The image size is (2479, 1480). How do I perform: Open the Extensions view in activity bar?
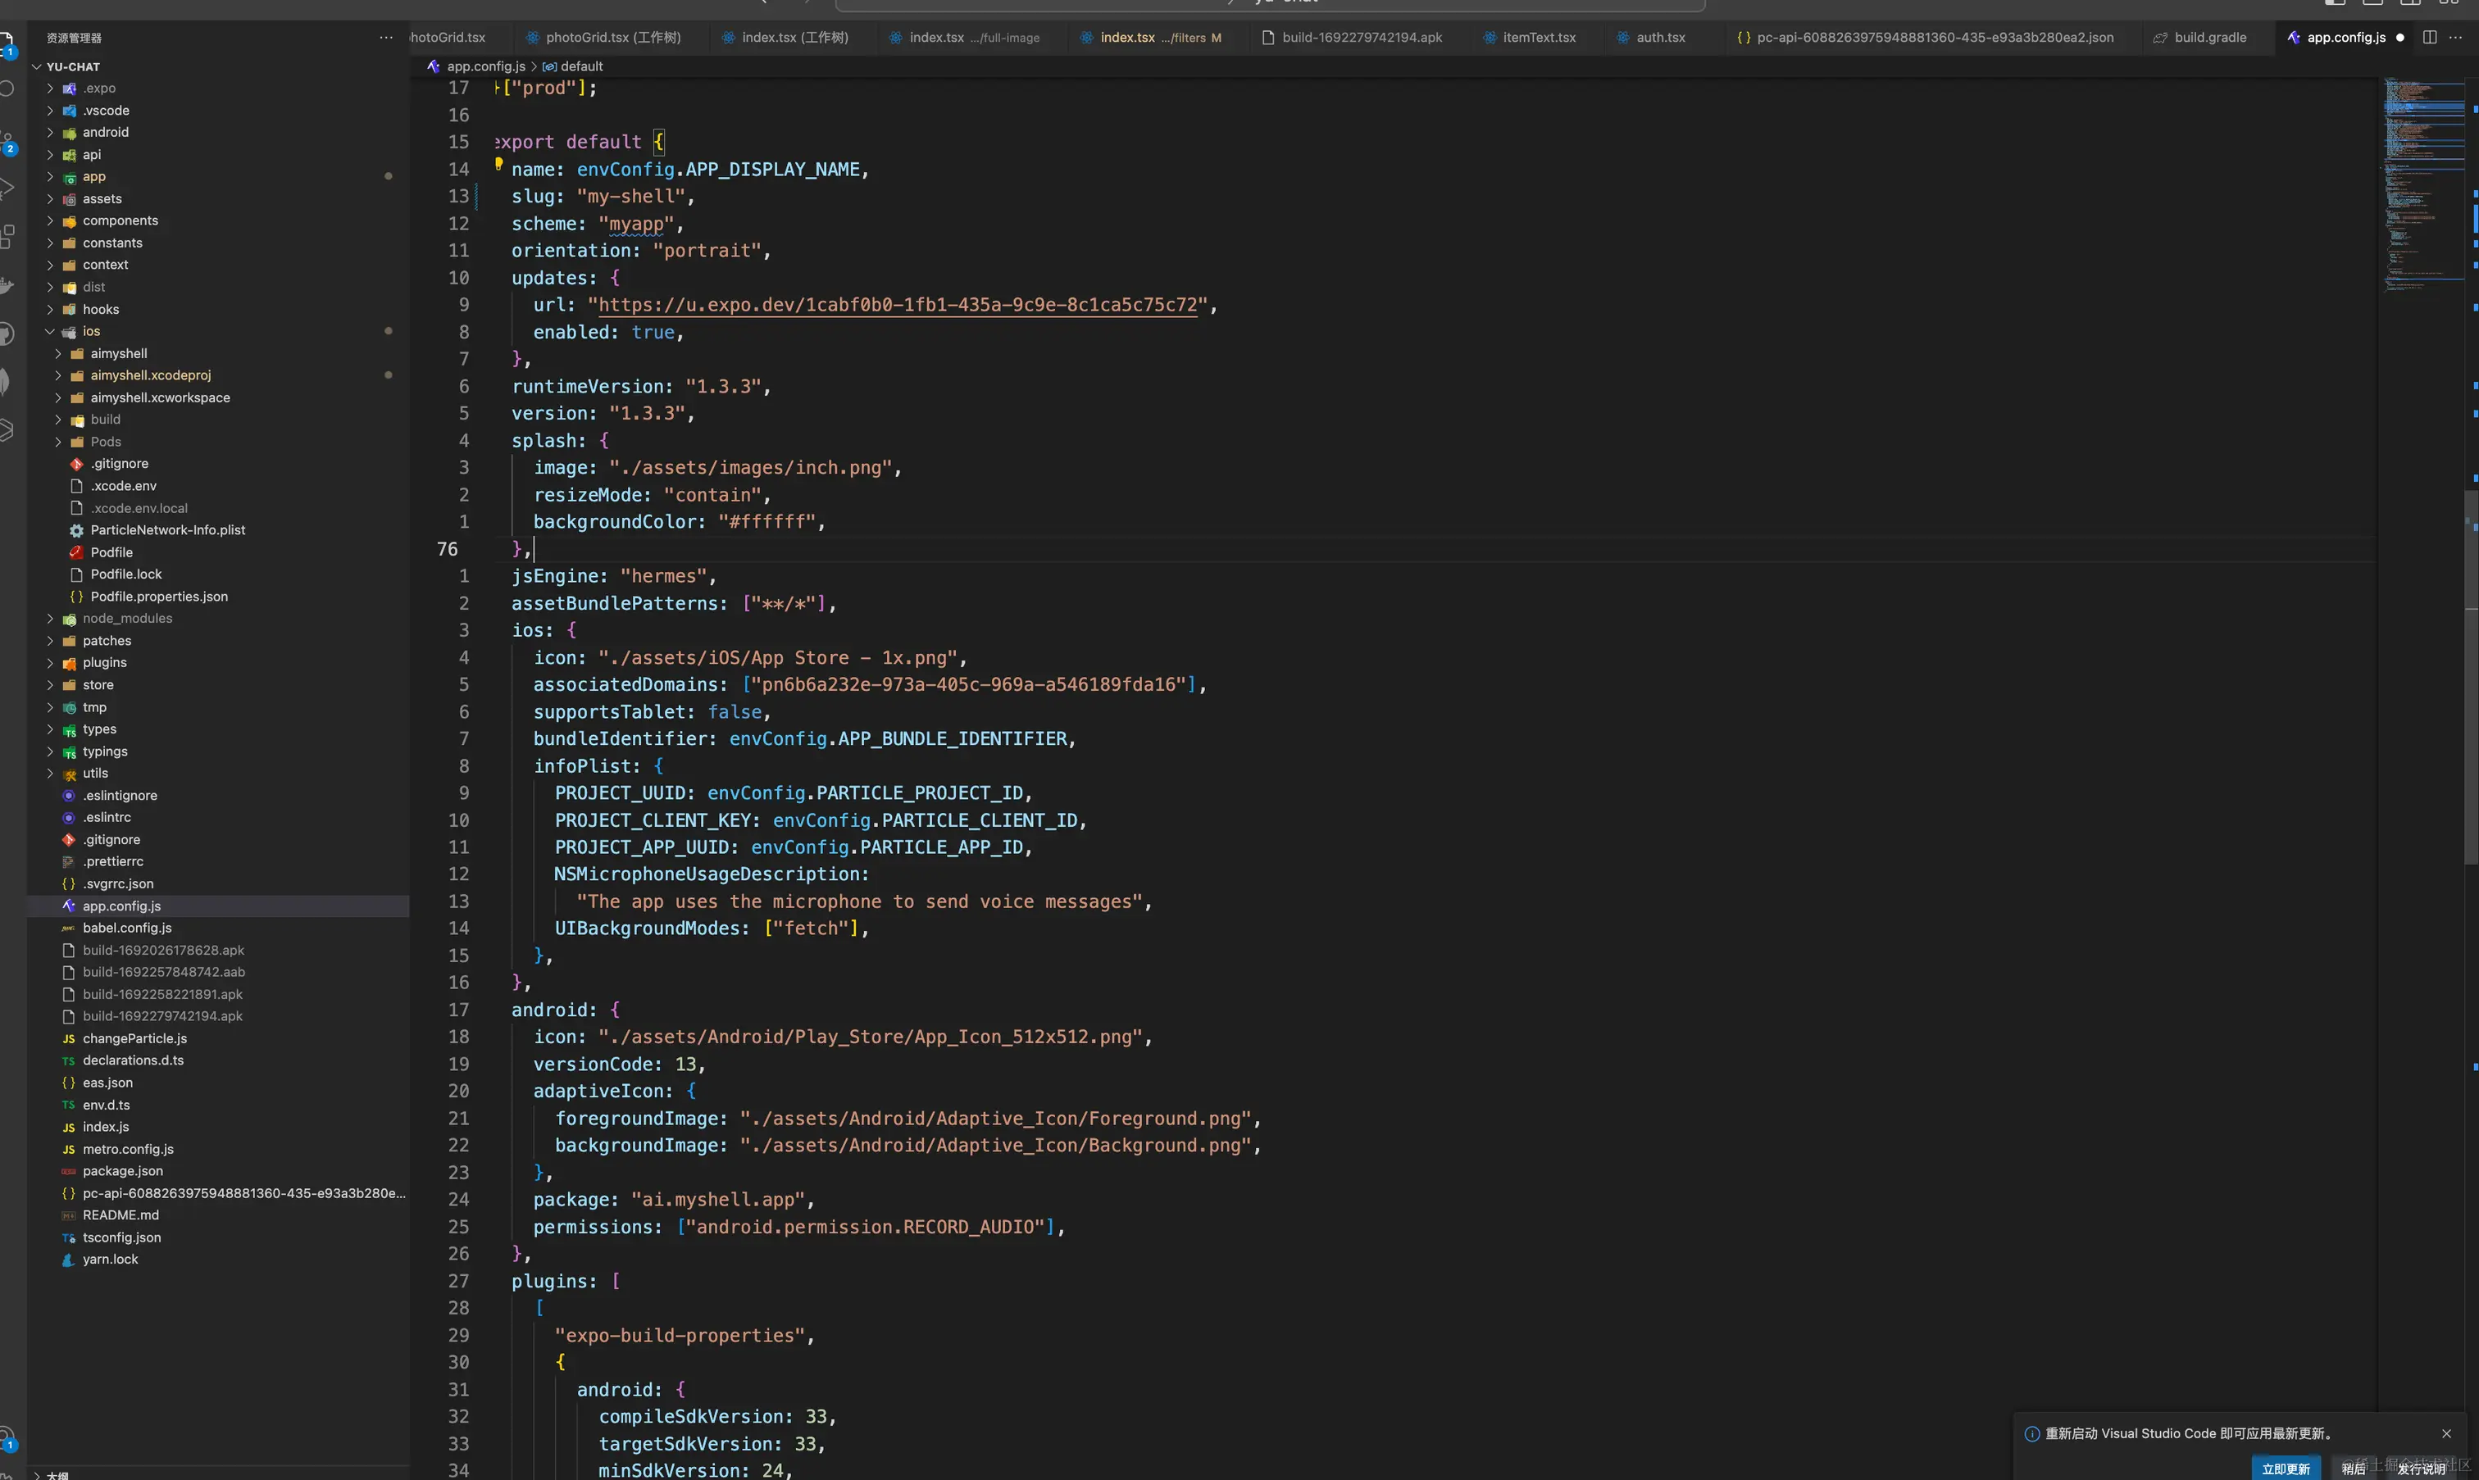click(x=6, y=236)
